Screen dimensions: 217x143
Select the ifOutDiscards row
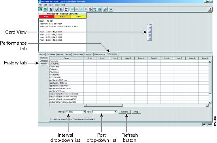(129, 77)
